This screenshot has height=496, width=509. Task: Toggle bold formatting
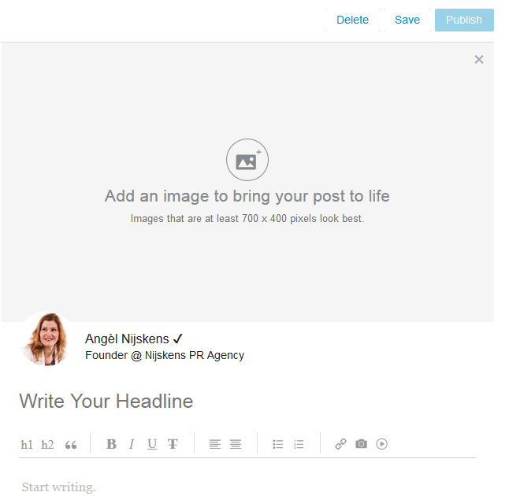[x=111, y=444]
